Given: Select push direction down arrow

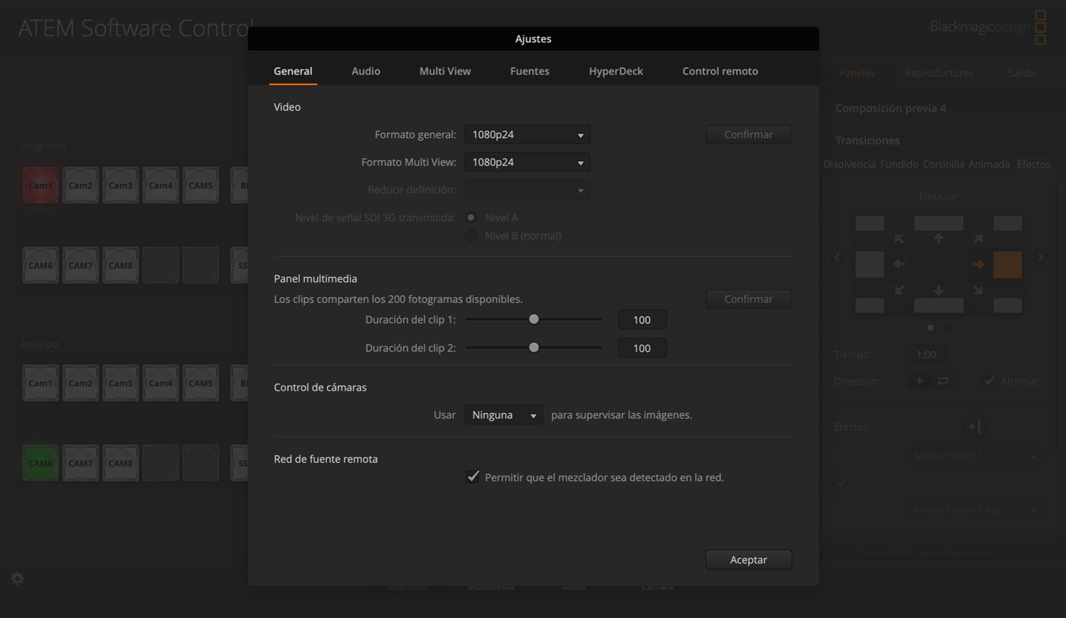Looking at the screenshot, I should tap(939, 290).
